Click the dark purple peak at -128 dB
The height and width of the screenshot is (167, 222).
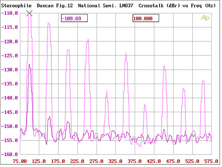29,65
